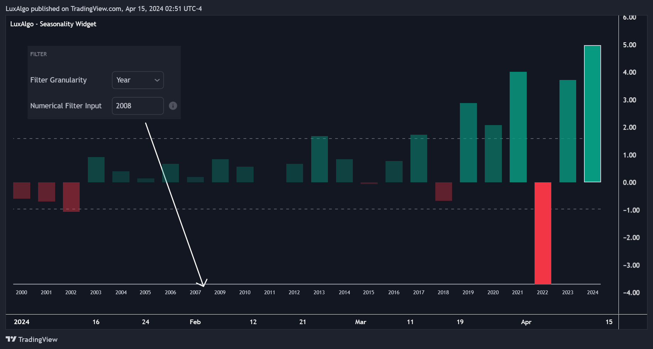Click the info icon beside Numerical Filter Input
Image resolution: width=653 pixels, height=349 pixels.
coord(173,106)
